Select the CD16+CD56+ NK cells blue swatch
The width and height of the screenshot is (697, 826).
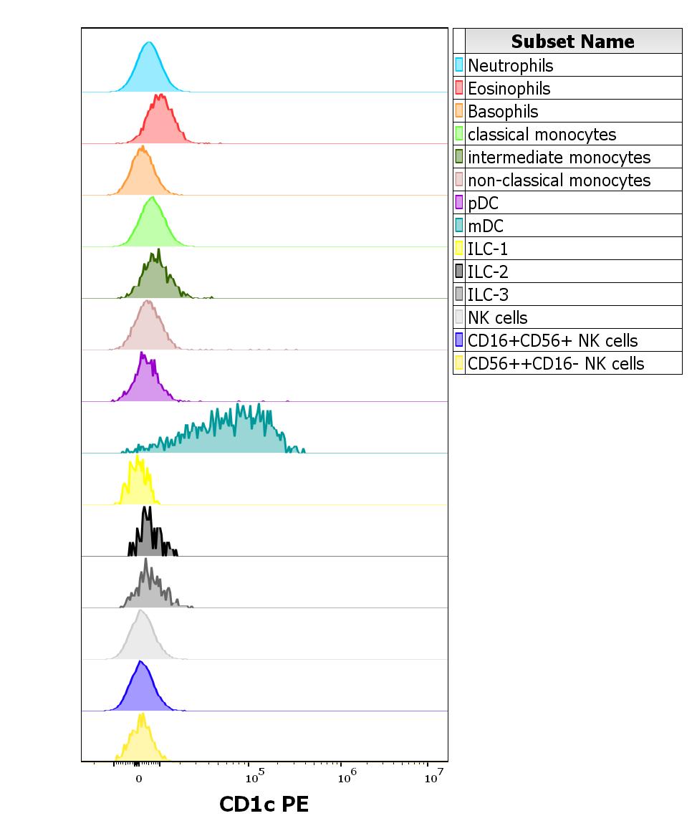pos(459,340)
